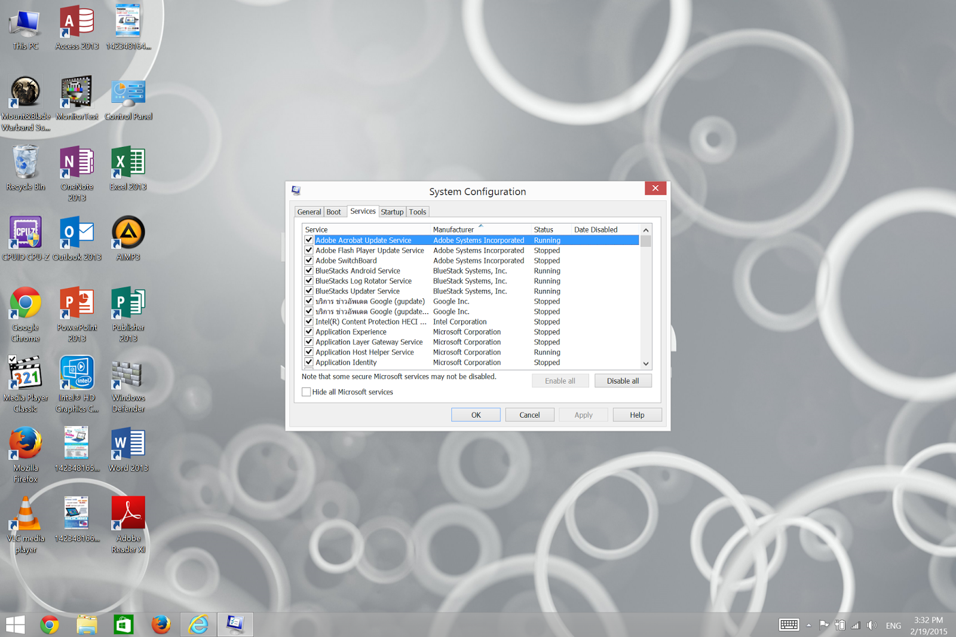Open Mozilla Firefox desktop shortcut
This screenshot has height=637, width=956.
pyautogui.click(x=26, y=455)
